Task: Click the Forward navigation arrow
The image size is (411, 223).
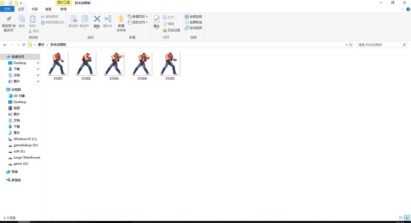Action: click(12, 45)
